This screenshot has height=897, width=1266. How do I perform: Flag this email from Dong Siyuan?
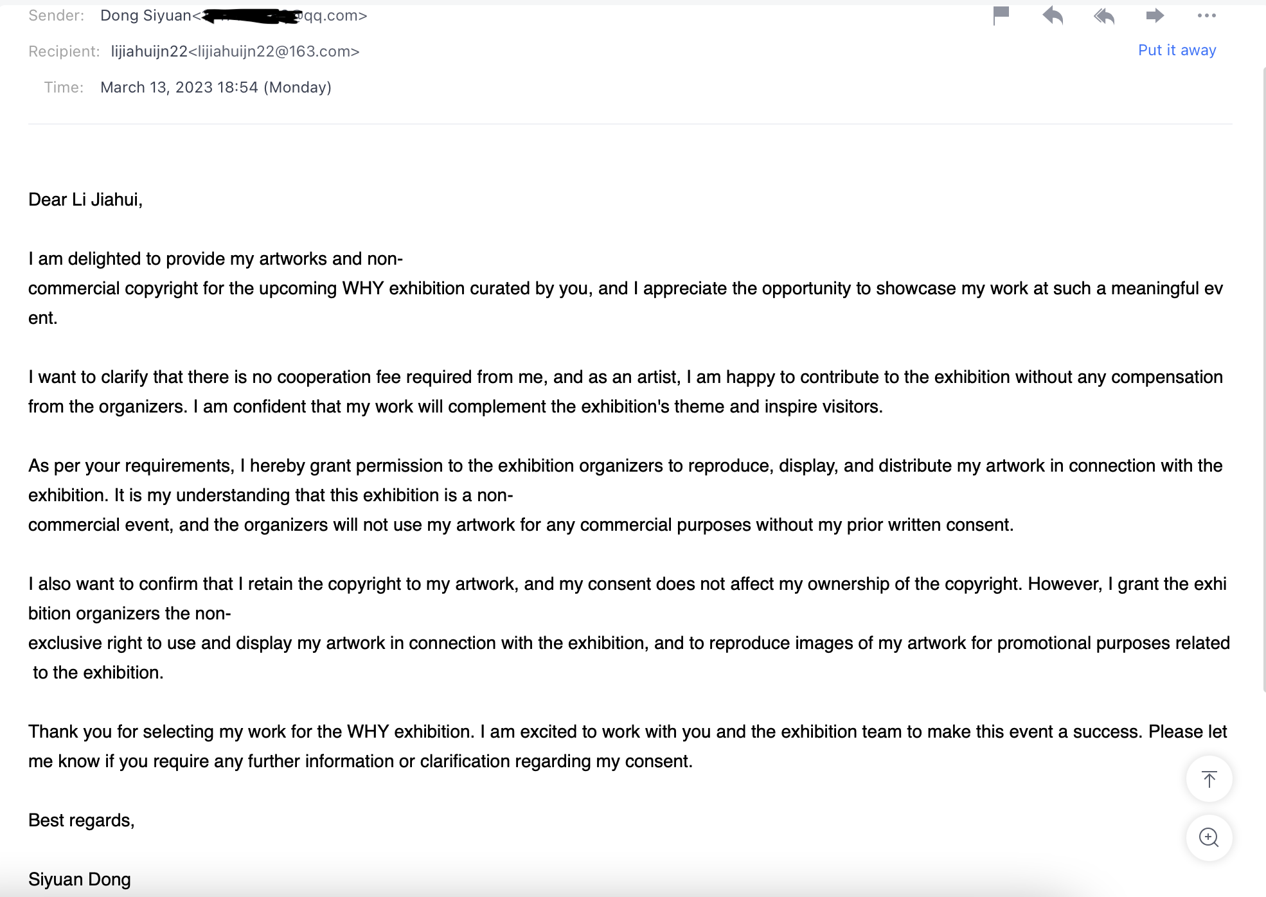pyautogui.click(x=1001, y=15)
